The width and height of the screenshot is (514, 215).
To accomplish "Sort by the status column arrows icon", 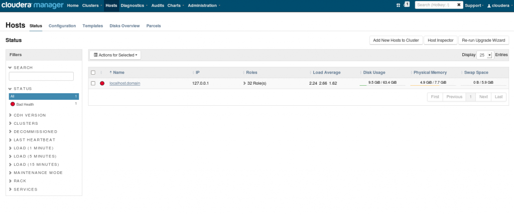I will point(101,72).
